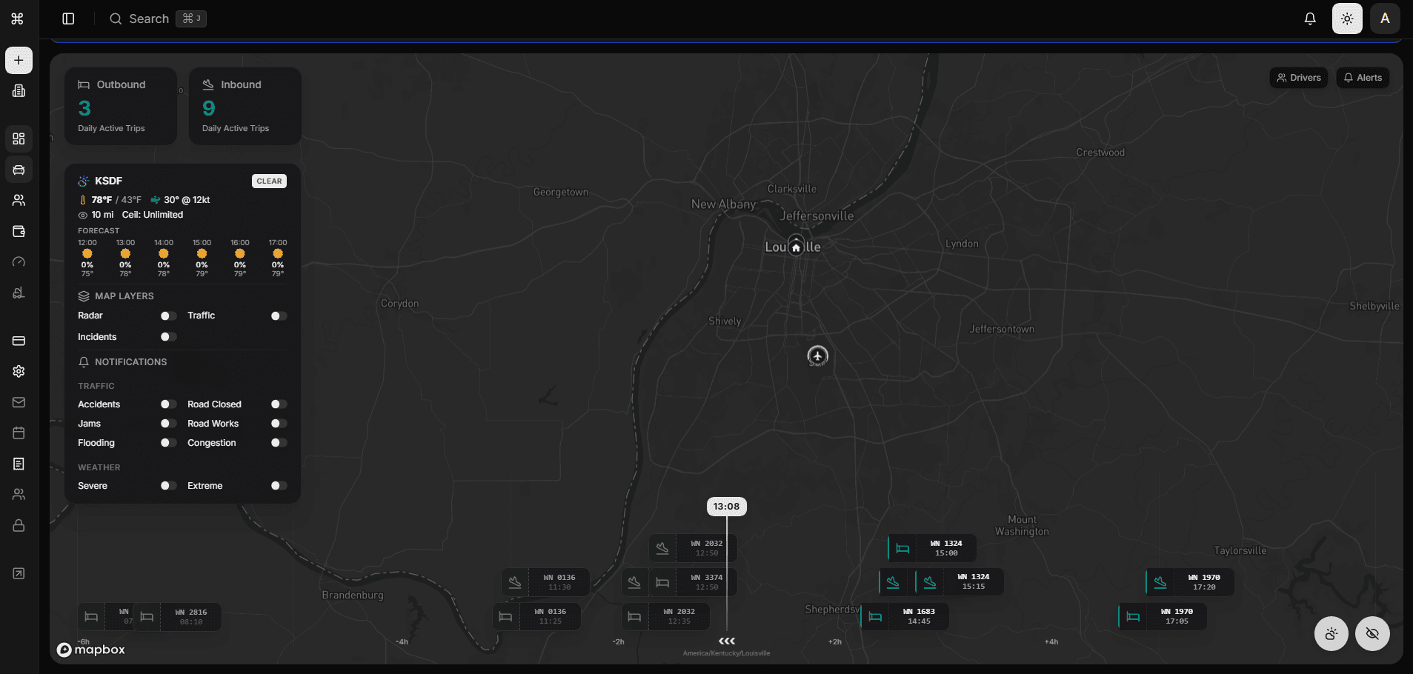The height and width of the screenshot is (674, 1413).
Task: Toggle the sidebar panel icon
Action: [x=68, y=19]
